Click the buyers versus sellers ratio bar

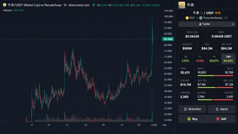click(x=215, y=100)
